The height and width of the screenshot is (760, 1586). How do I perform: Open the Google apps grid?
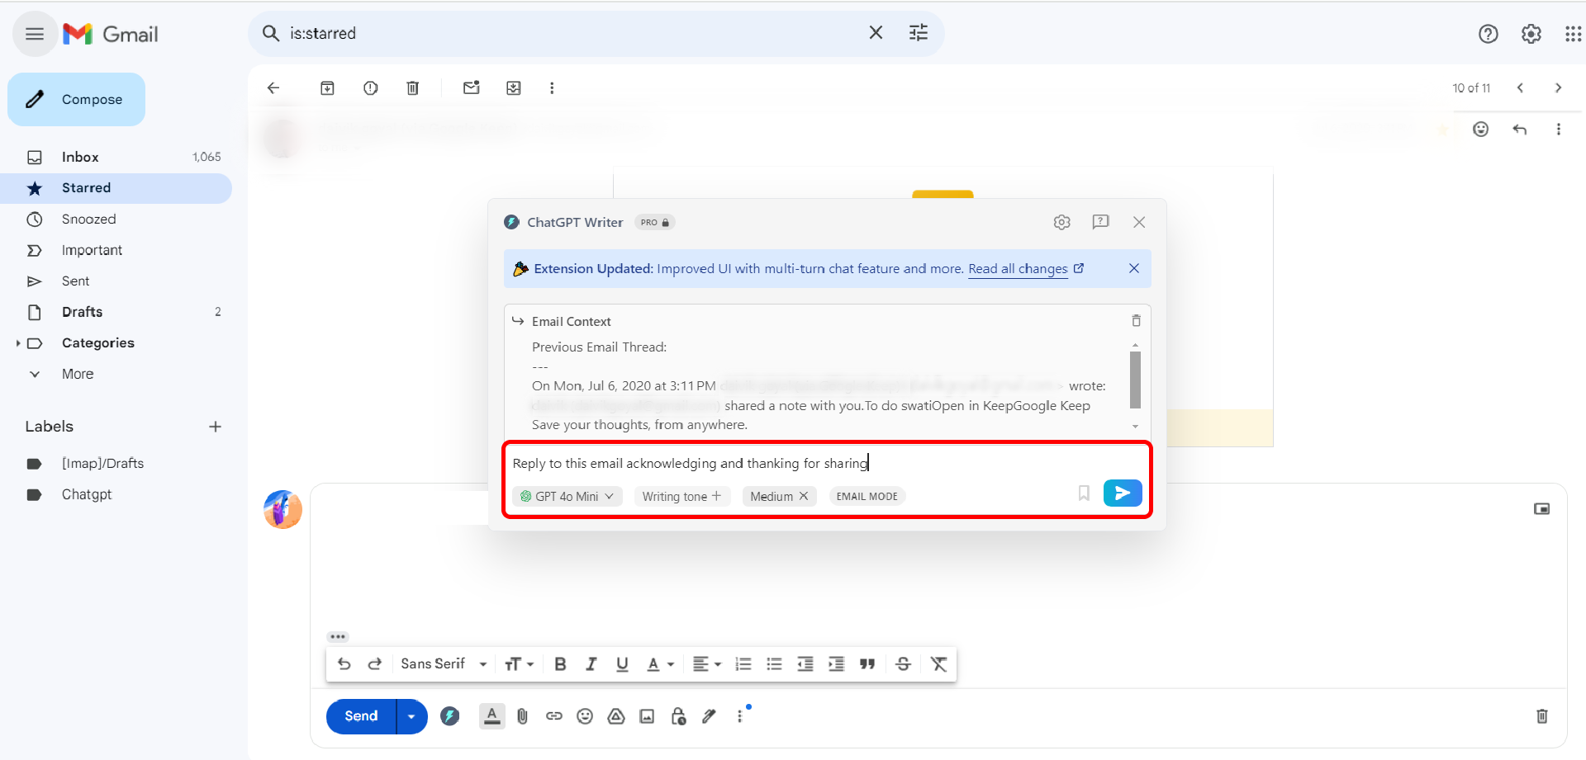coord(1573,34)
